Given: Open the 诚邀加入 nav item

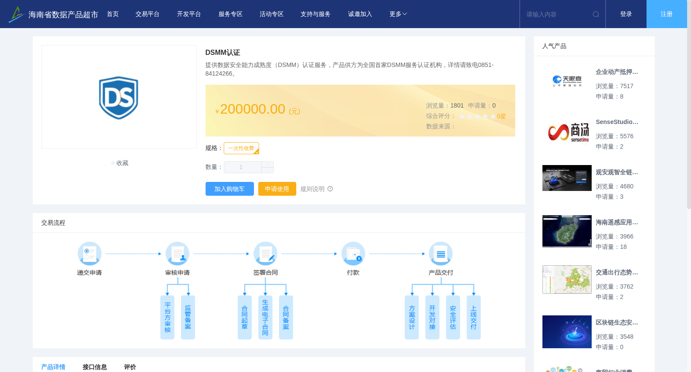Looking at the screenshot, I should 360,14.
